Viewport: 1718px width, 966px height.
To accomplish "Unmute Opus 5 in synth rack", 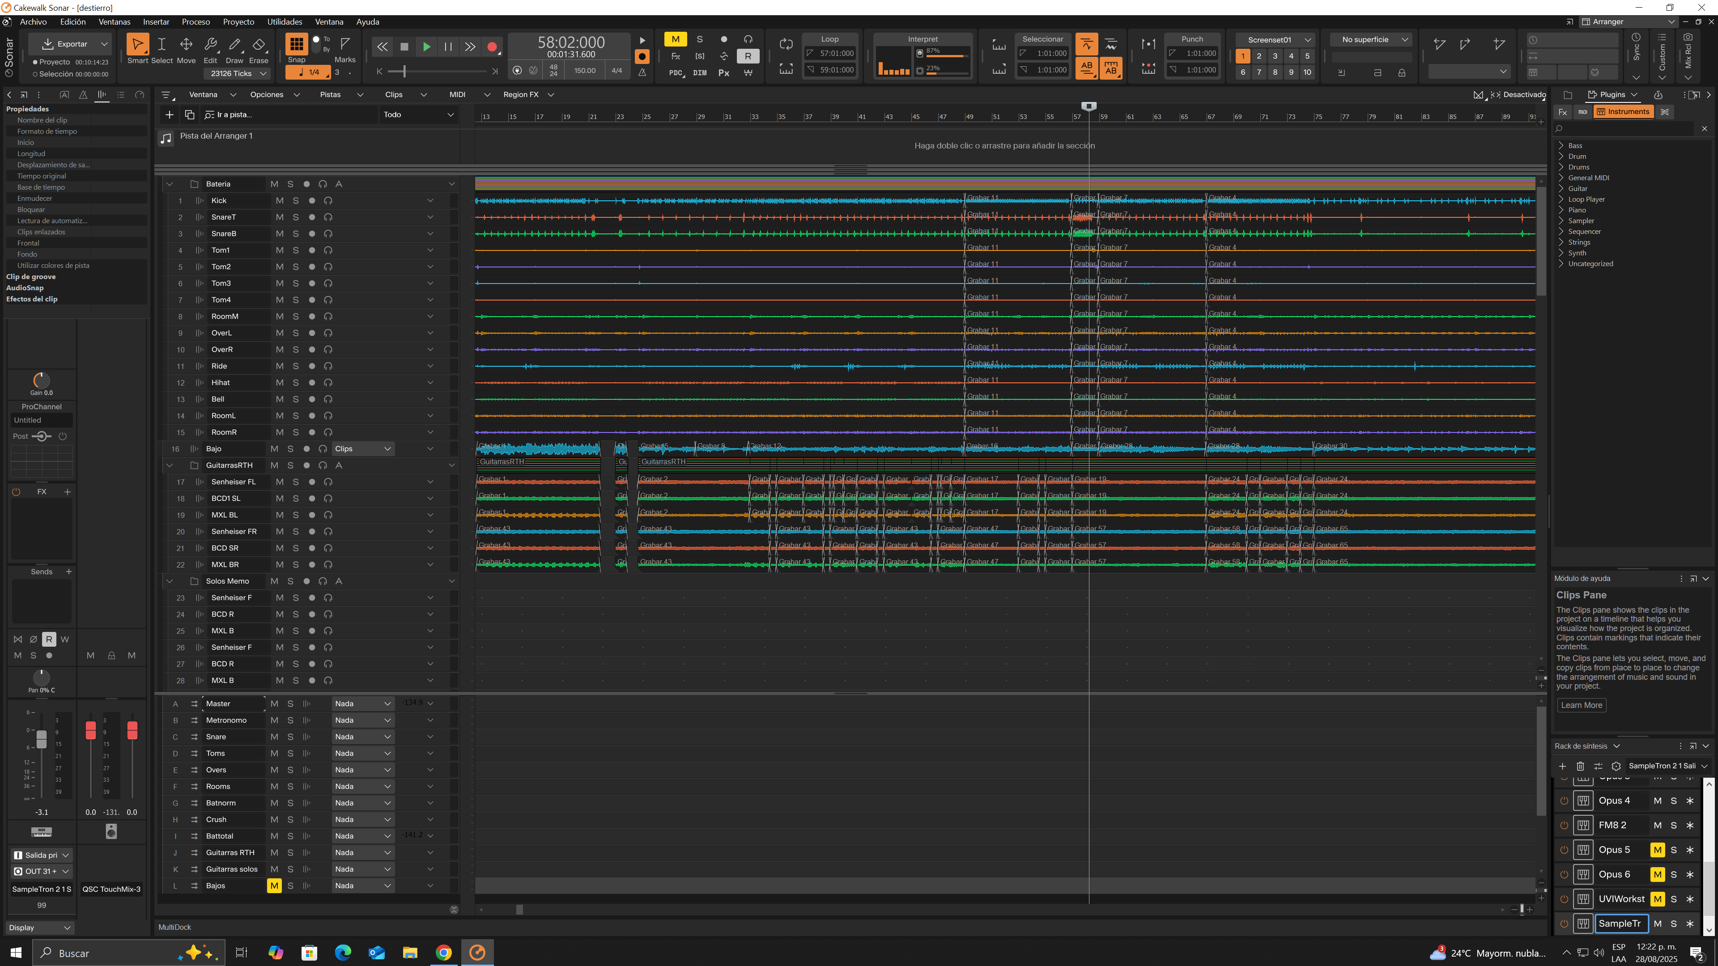I will (1657, 850).
